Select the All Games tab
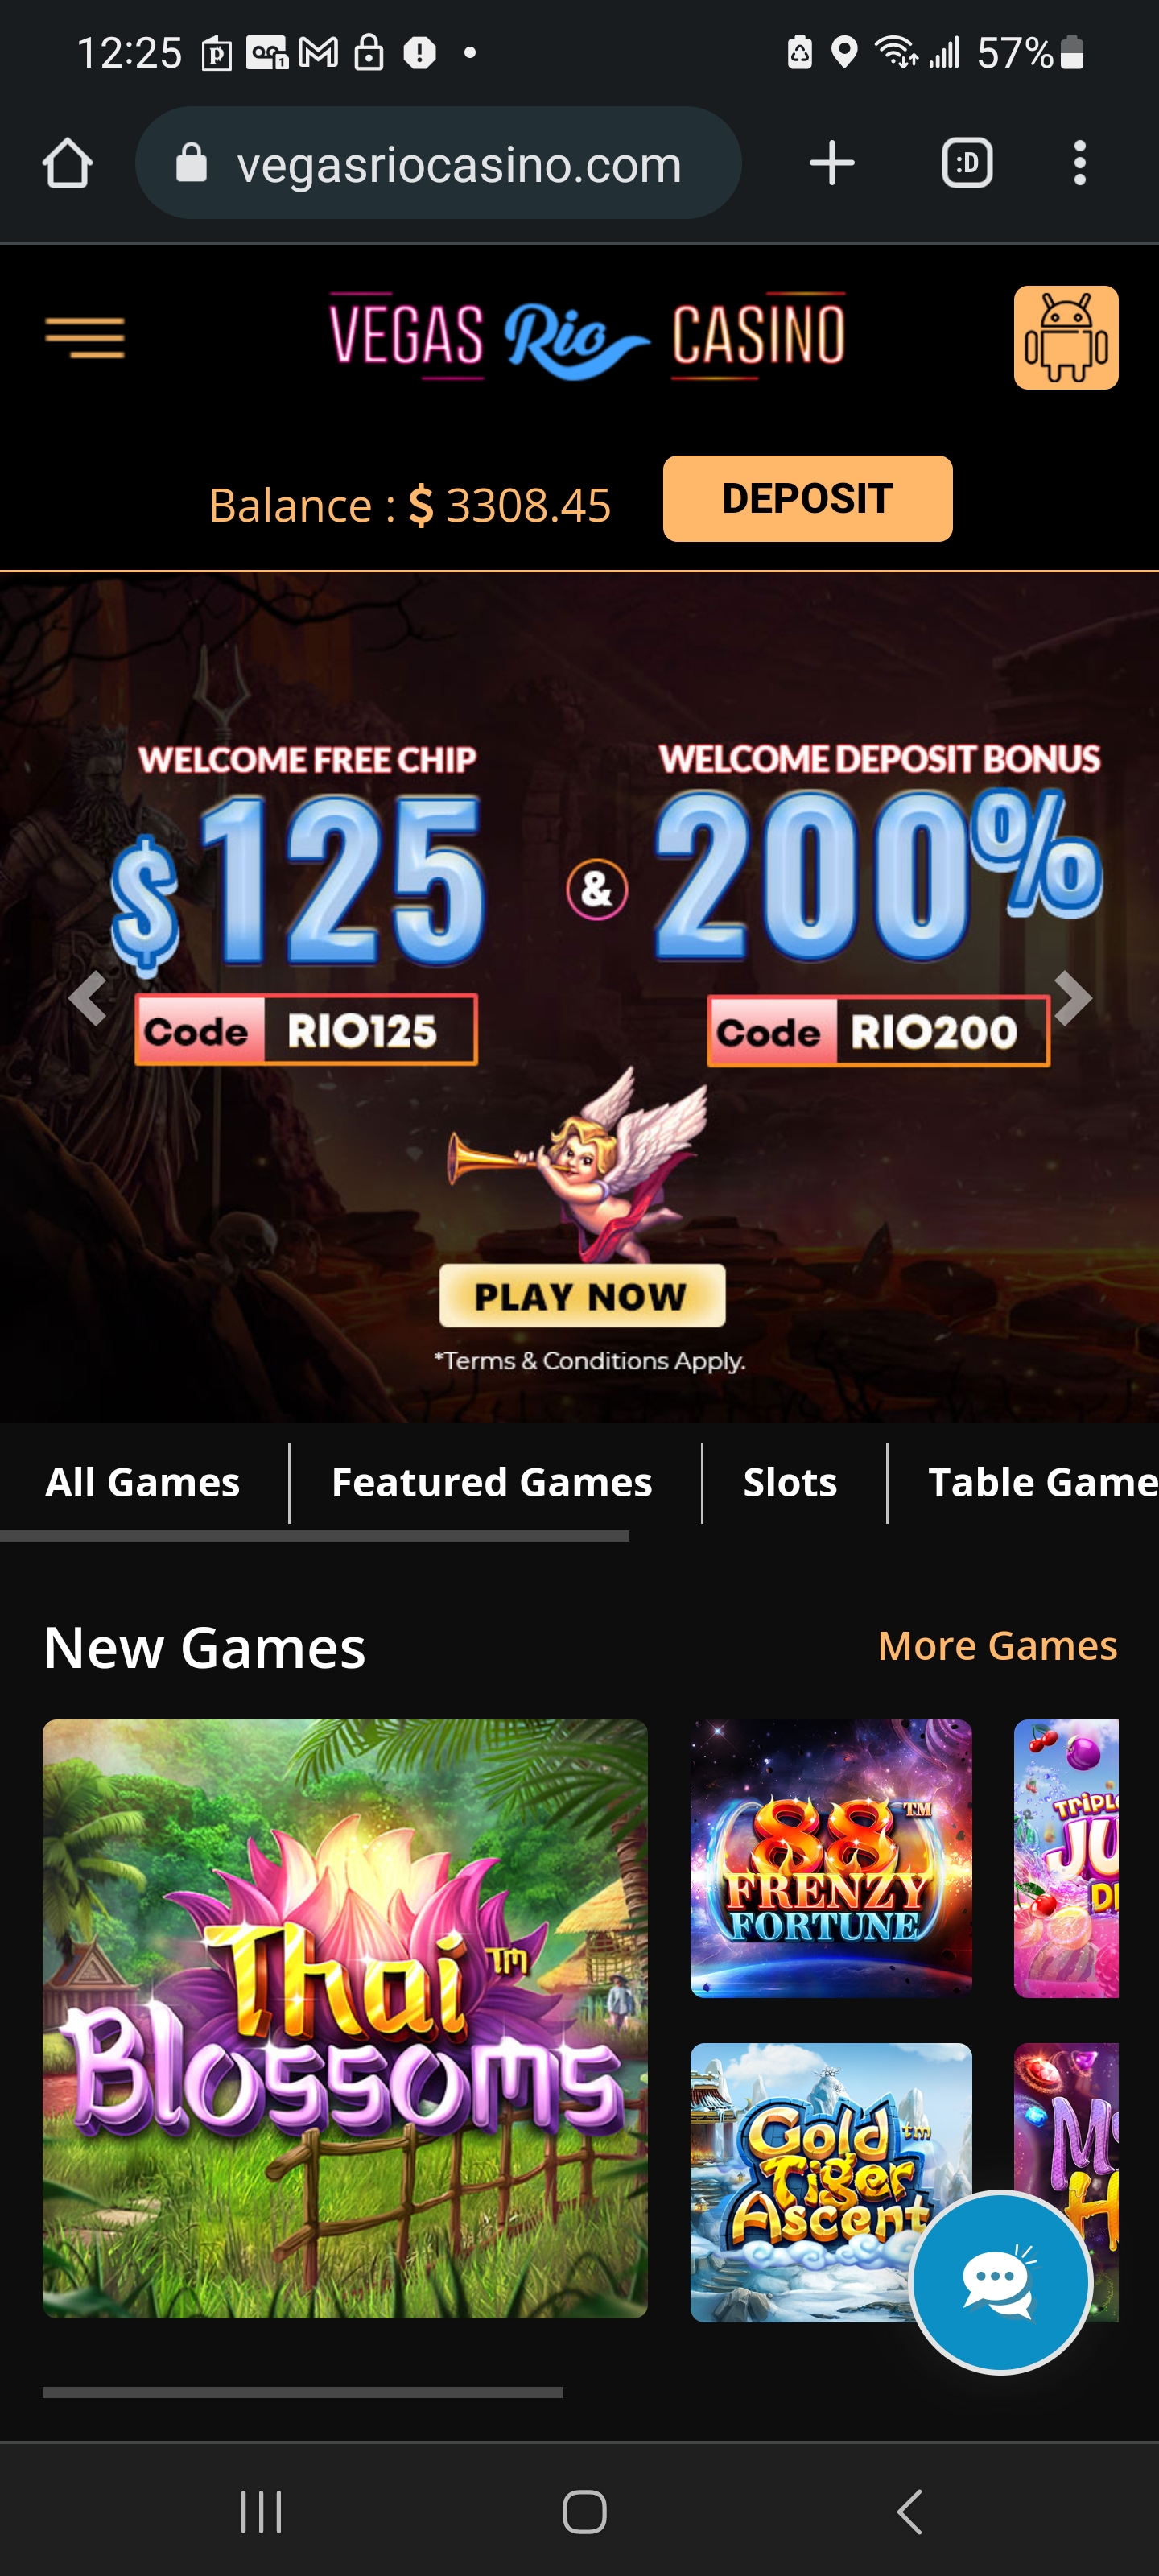This screenshot has width=1159, height=2576. pos(143,1482)
